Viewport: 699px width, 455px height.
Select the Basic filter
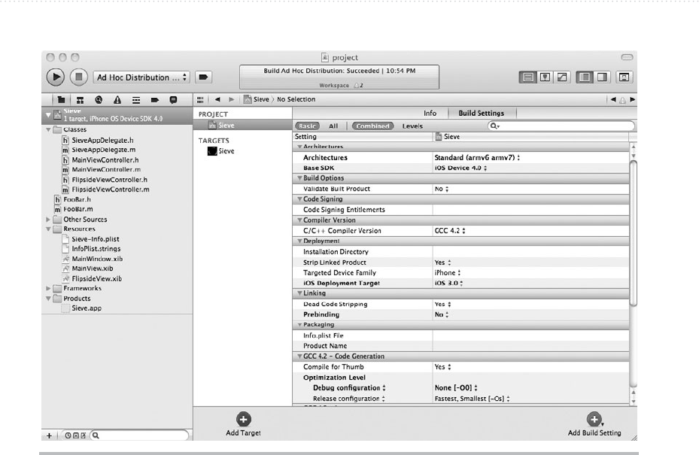[307, 126]
